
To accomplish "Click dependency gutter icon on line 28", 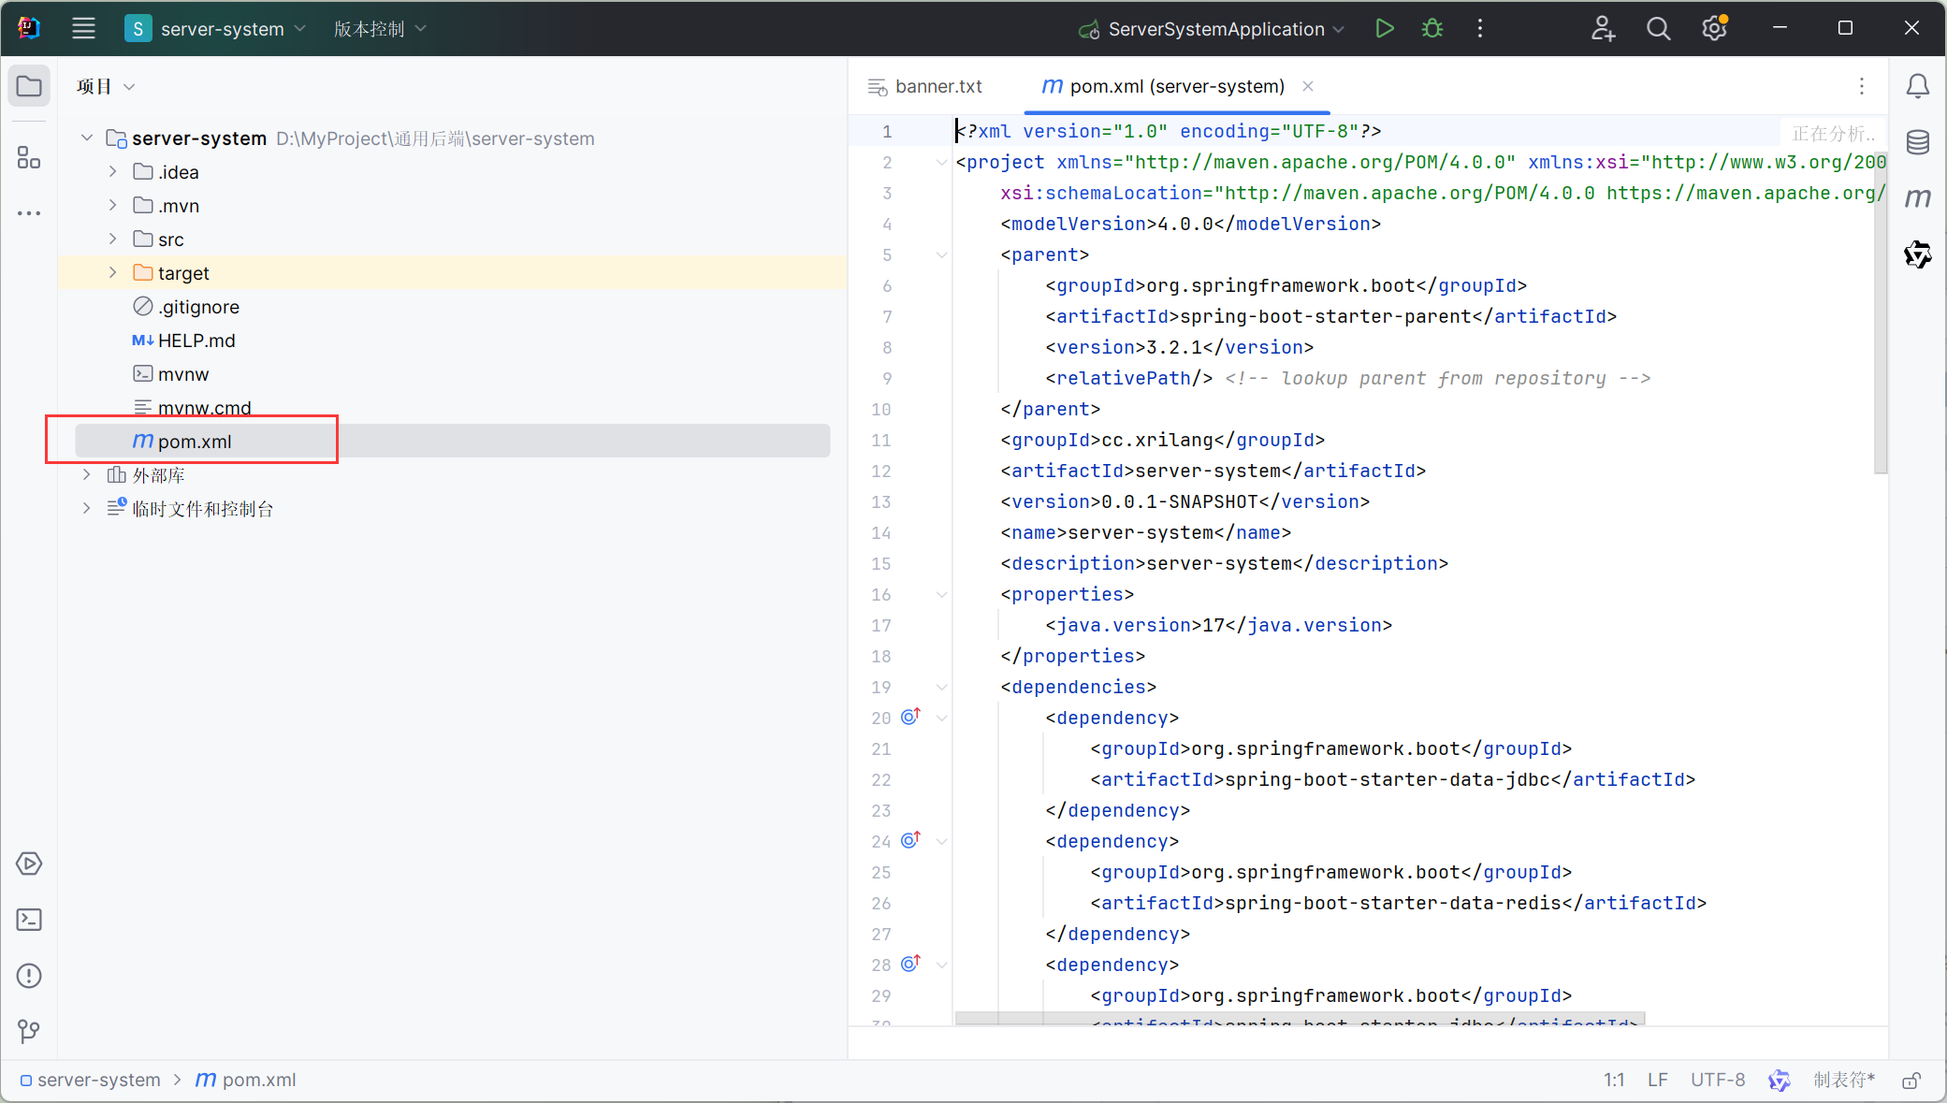I will (910, 964).
